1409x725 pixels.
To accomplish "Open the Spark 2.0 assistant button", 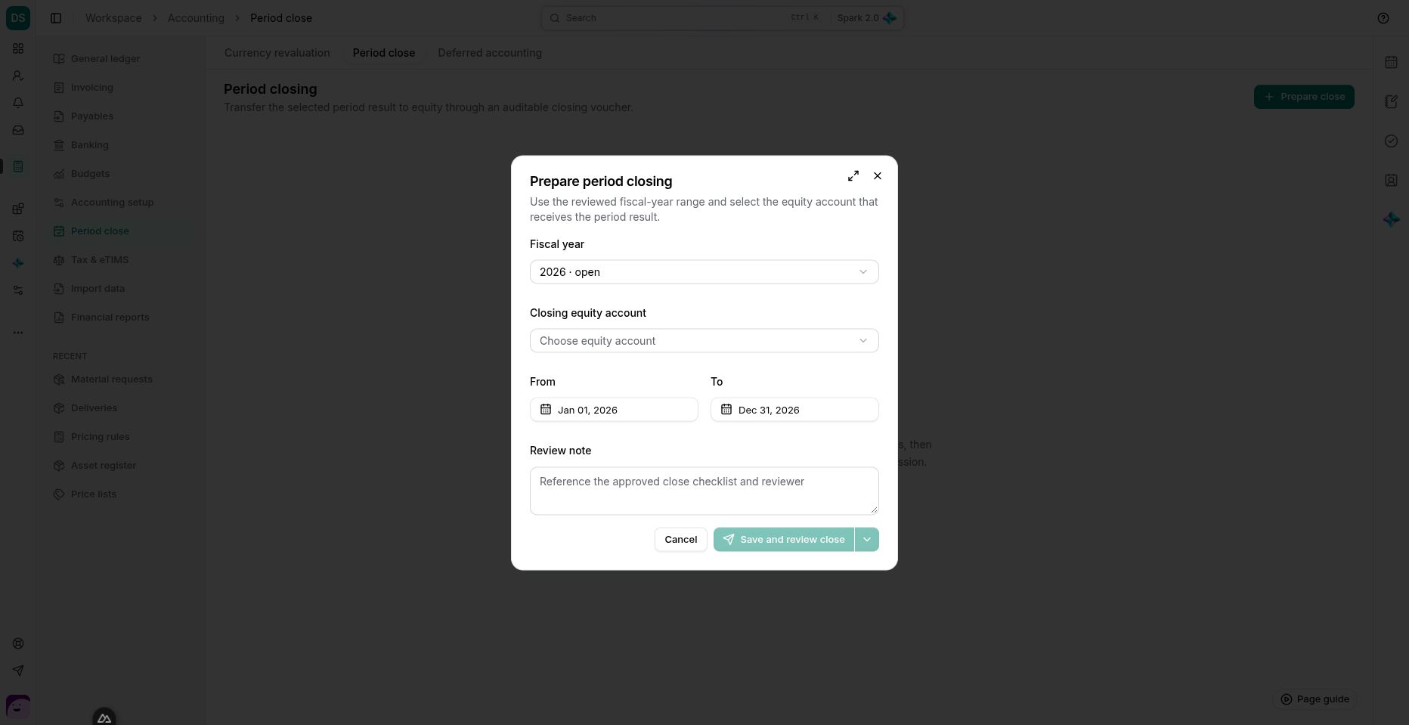I will tap(866, 18).
